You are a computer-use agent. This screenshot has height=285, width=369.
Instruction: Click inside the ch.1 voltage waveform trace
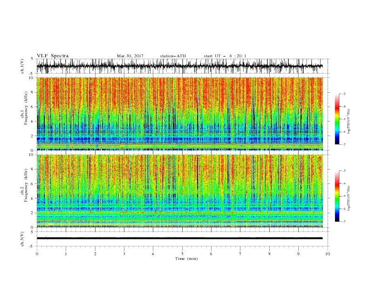point(179,66)
